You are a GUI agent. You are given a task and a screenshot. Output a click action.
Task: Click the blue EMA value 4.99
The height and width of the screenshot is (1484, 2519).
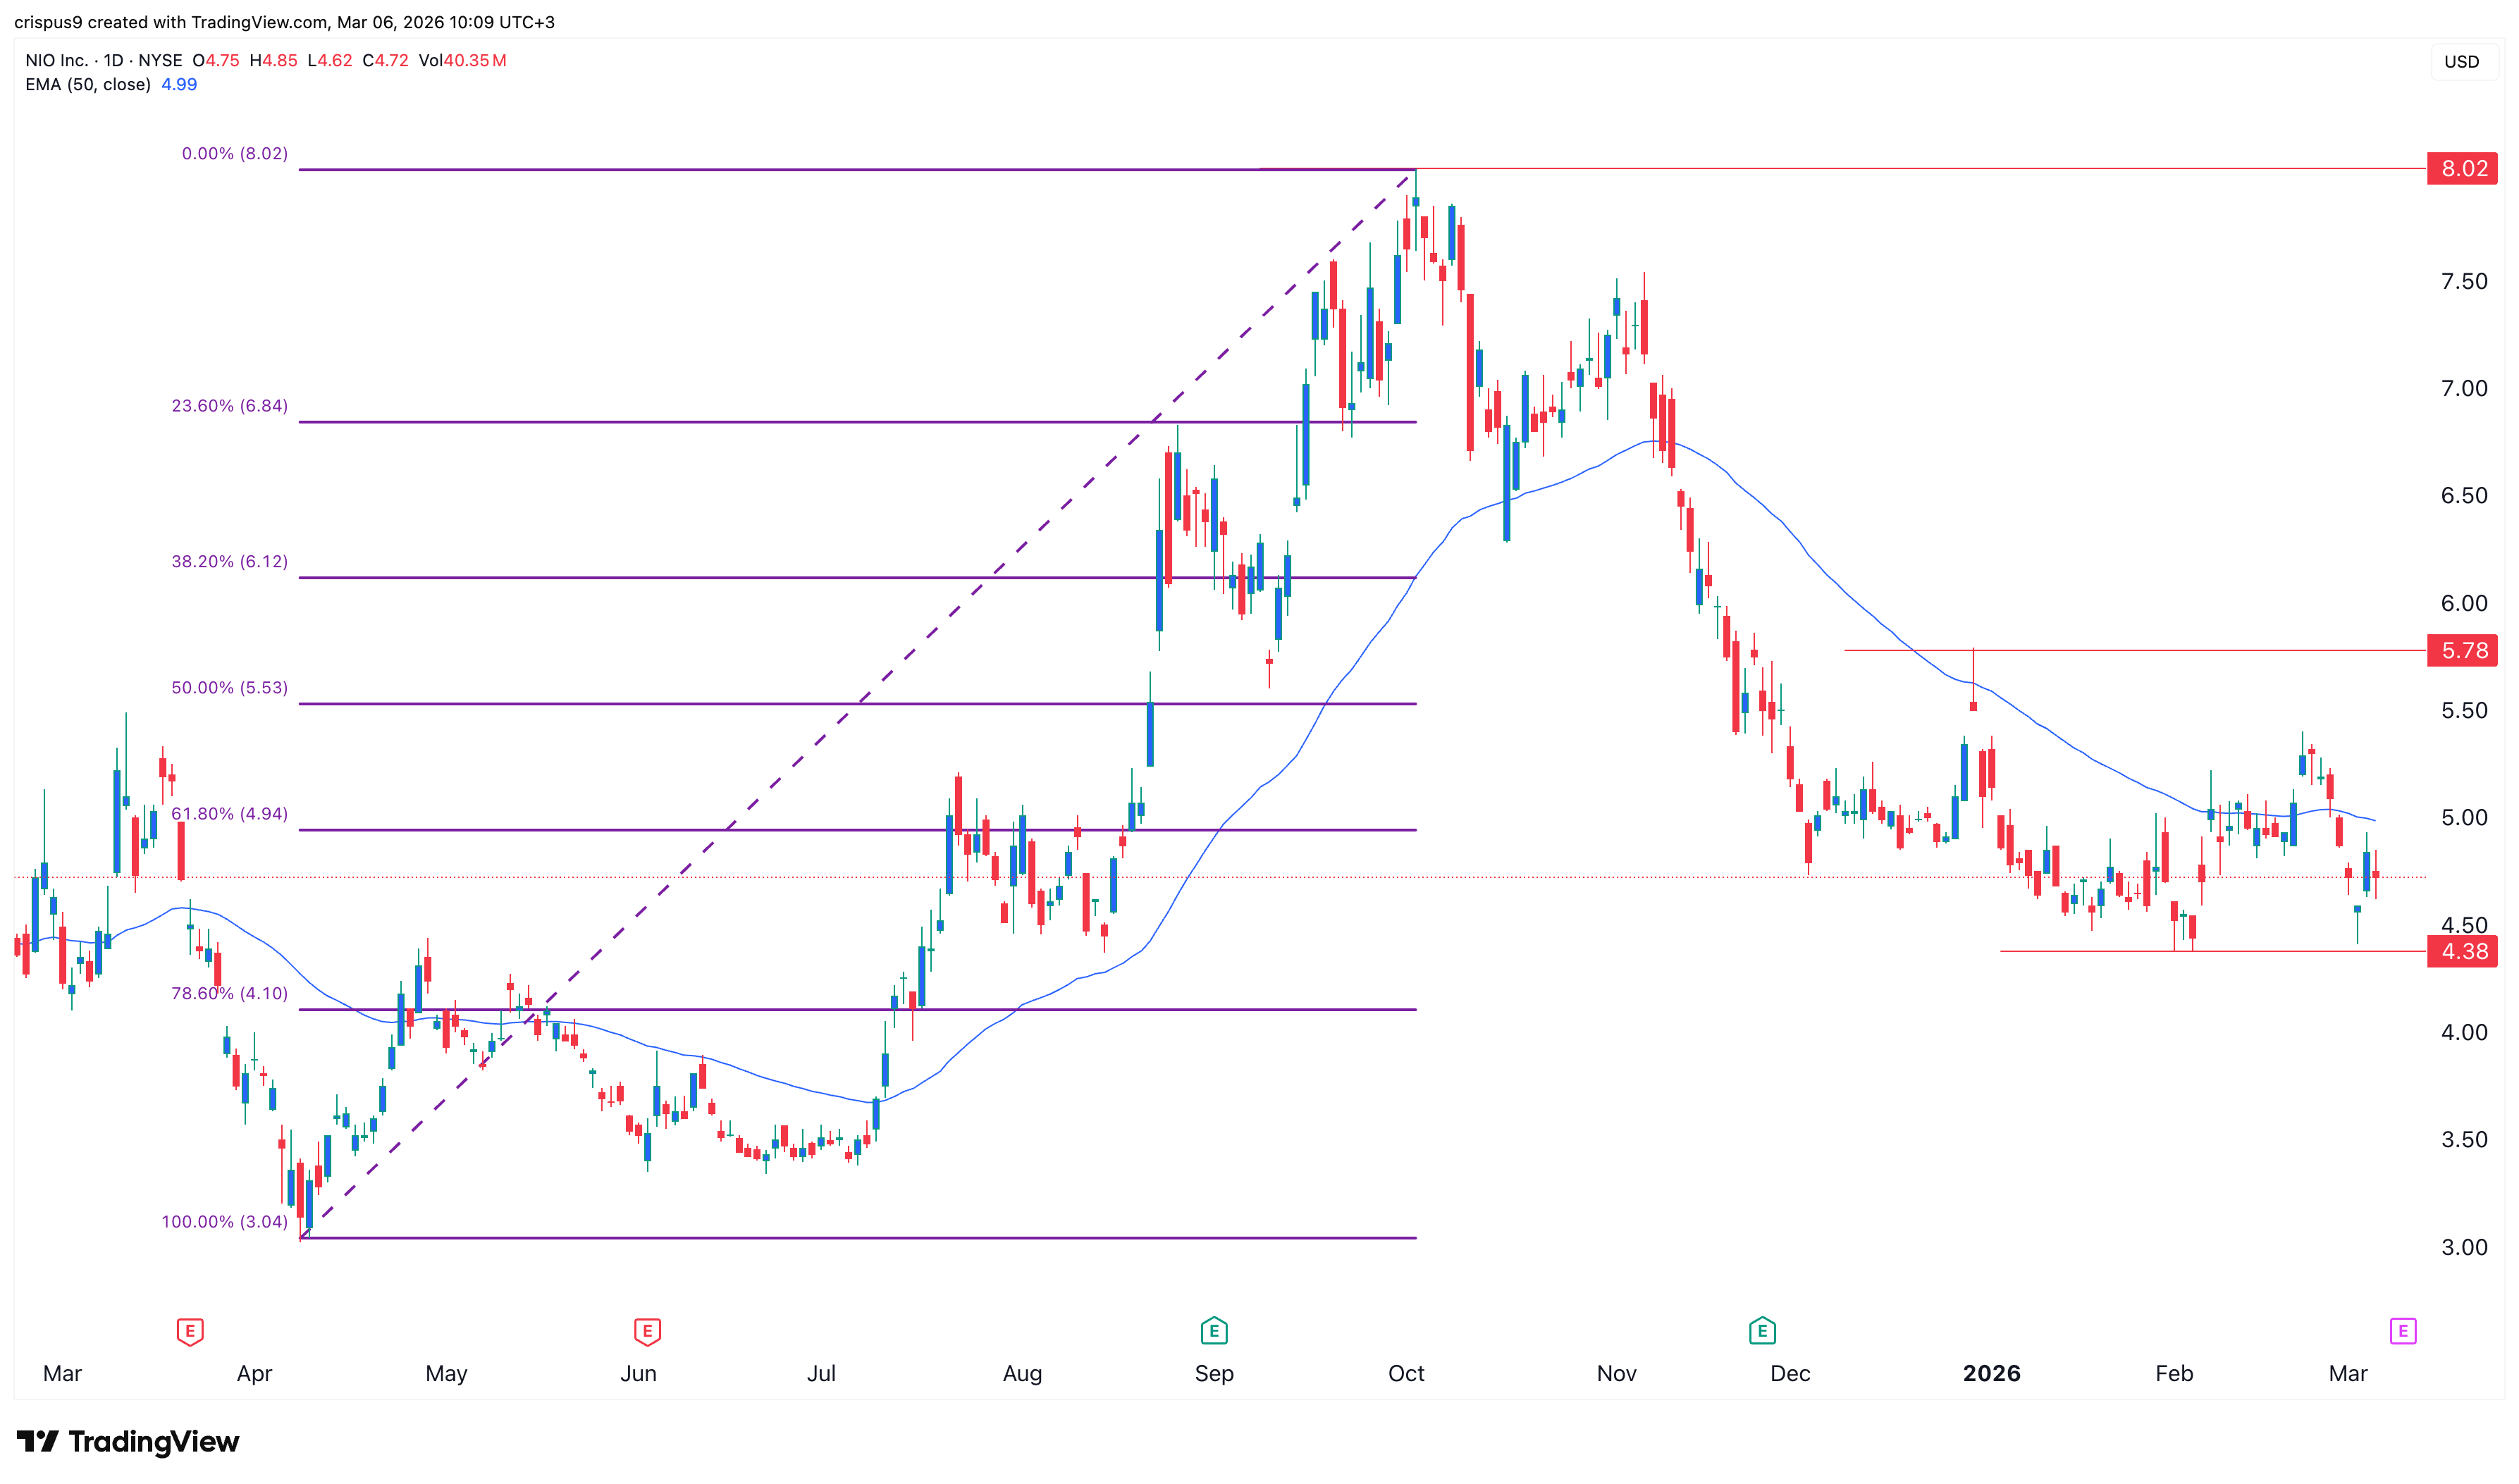click(179, 85)
